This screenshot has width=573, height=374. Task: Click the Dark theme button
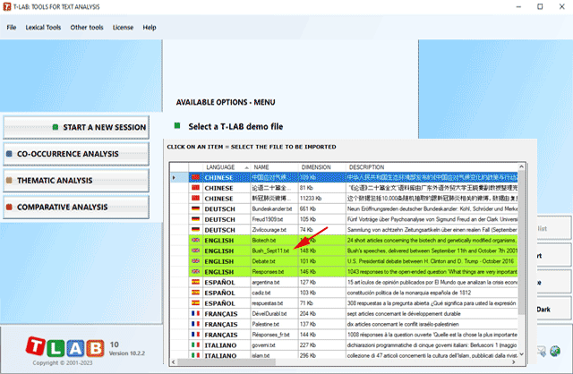(553, 310)
